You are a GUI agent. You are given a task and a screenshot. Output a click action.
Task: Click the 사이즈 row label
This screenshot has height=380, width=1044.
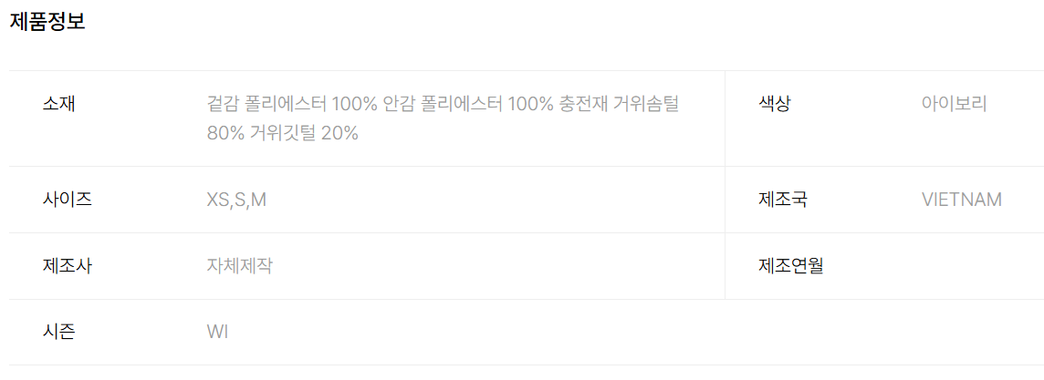67,200
